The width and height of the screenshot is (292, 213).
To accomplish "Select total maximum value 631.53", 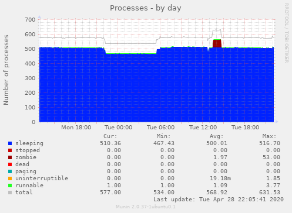I will tap(270, 193).
